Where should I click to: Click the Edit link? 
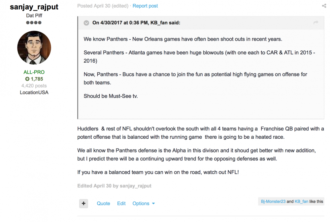point(121,204)
